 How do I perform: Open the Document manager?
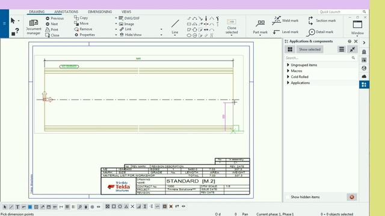point(34,26)
